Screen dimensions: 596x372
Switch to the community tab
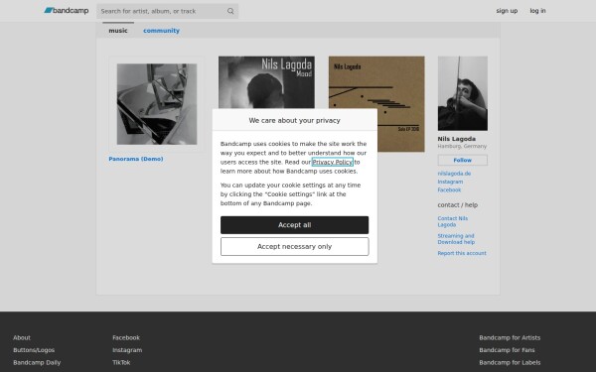pos(161,31)
